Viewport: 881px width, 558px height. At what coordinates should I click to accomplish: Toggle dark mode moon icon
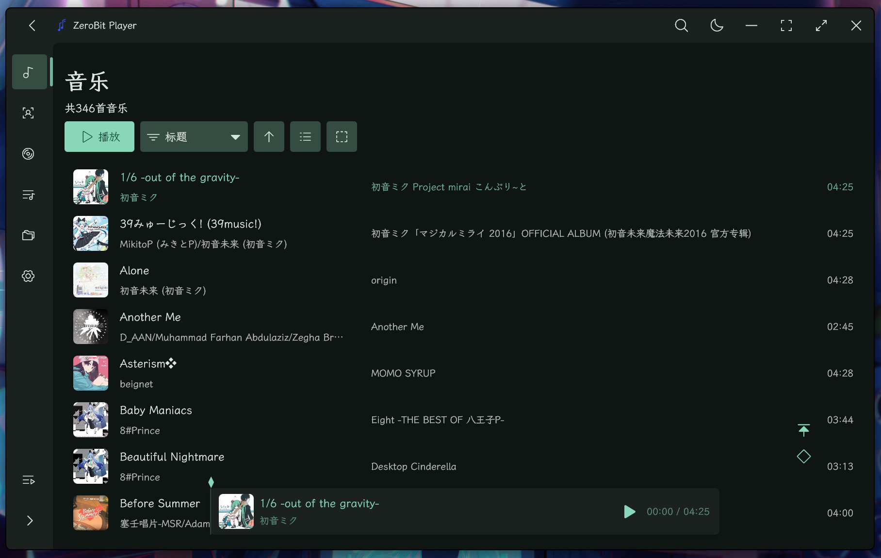717,26
